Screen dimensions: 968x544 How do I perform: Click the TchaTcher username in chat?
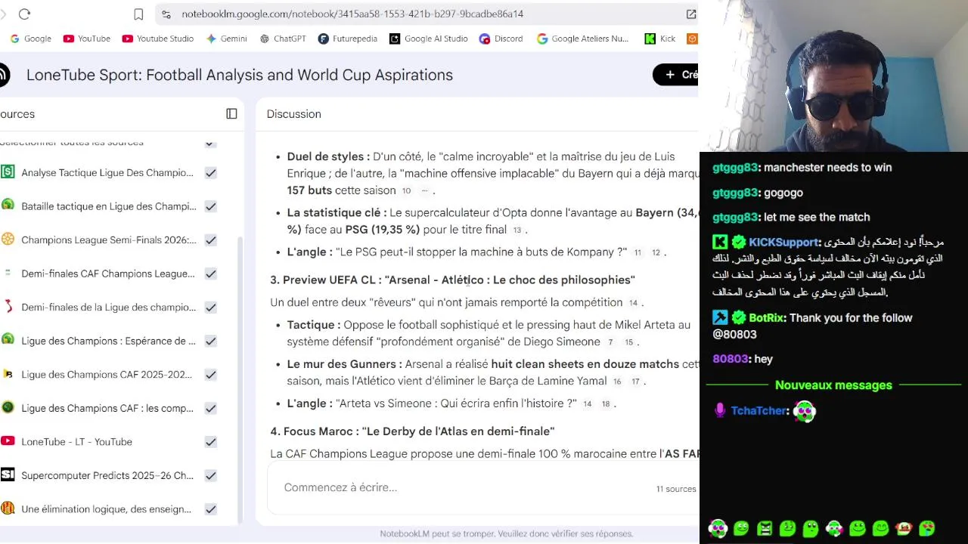click(759, 410)
